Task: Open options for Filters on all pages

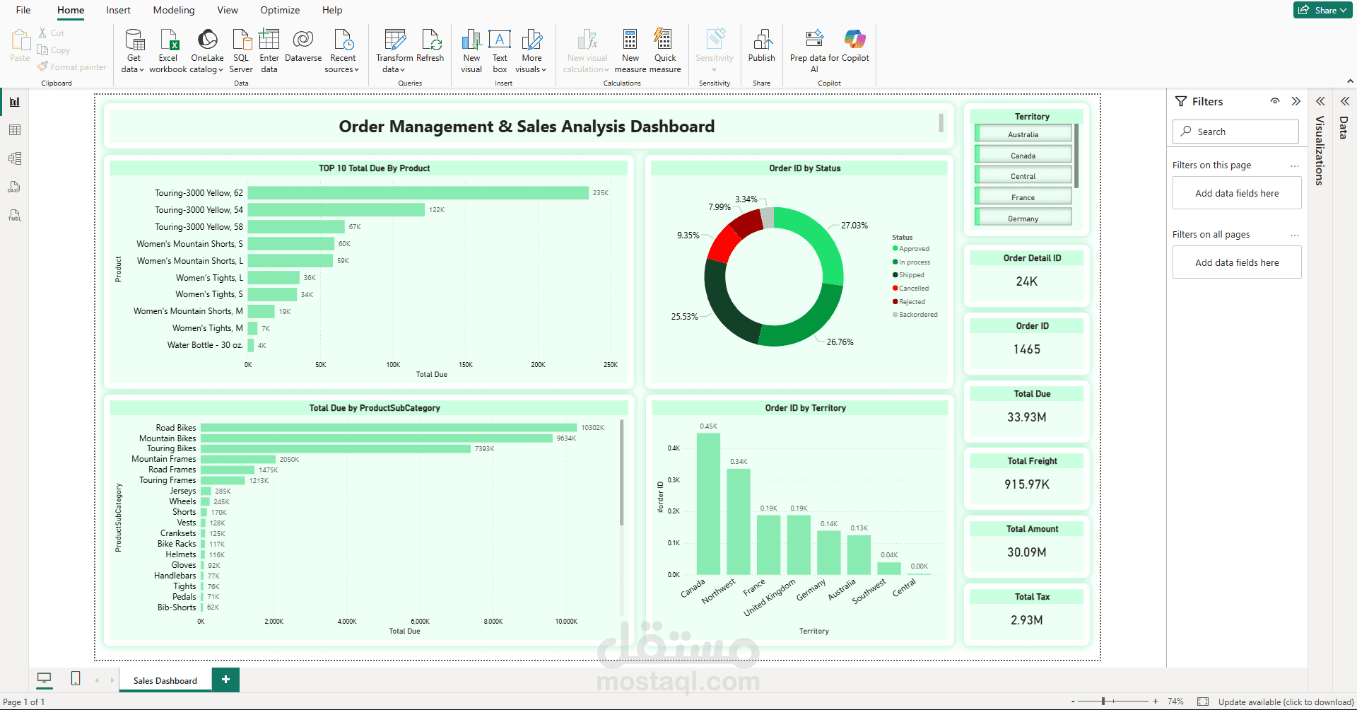Action: (1294, 235)
